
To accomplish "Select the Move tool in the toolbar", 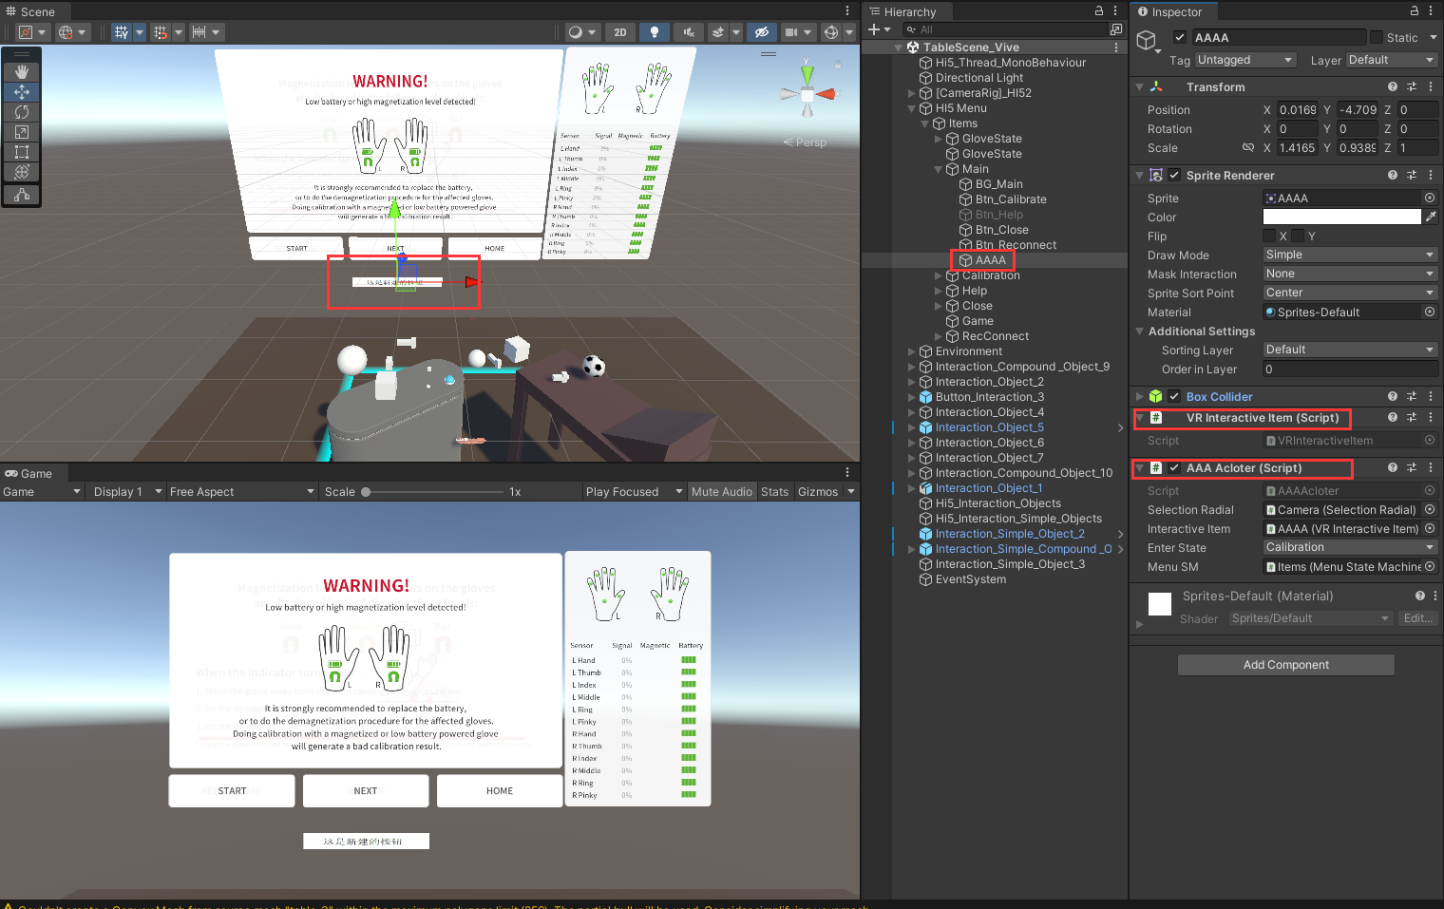I will 21,92.
